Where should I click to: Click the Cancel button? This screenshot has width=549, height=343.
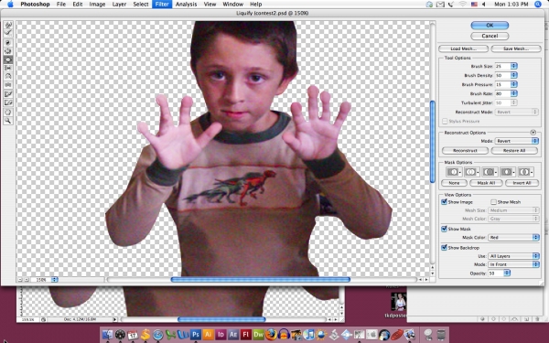click(x=490, y=36)
